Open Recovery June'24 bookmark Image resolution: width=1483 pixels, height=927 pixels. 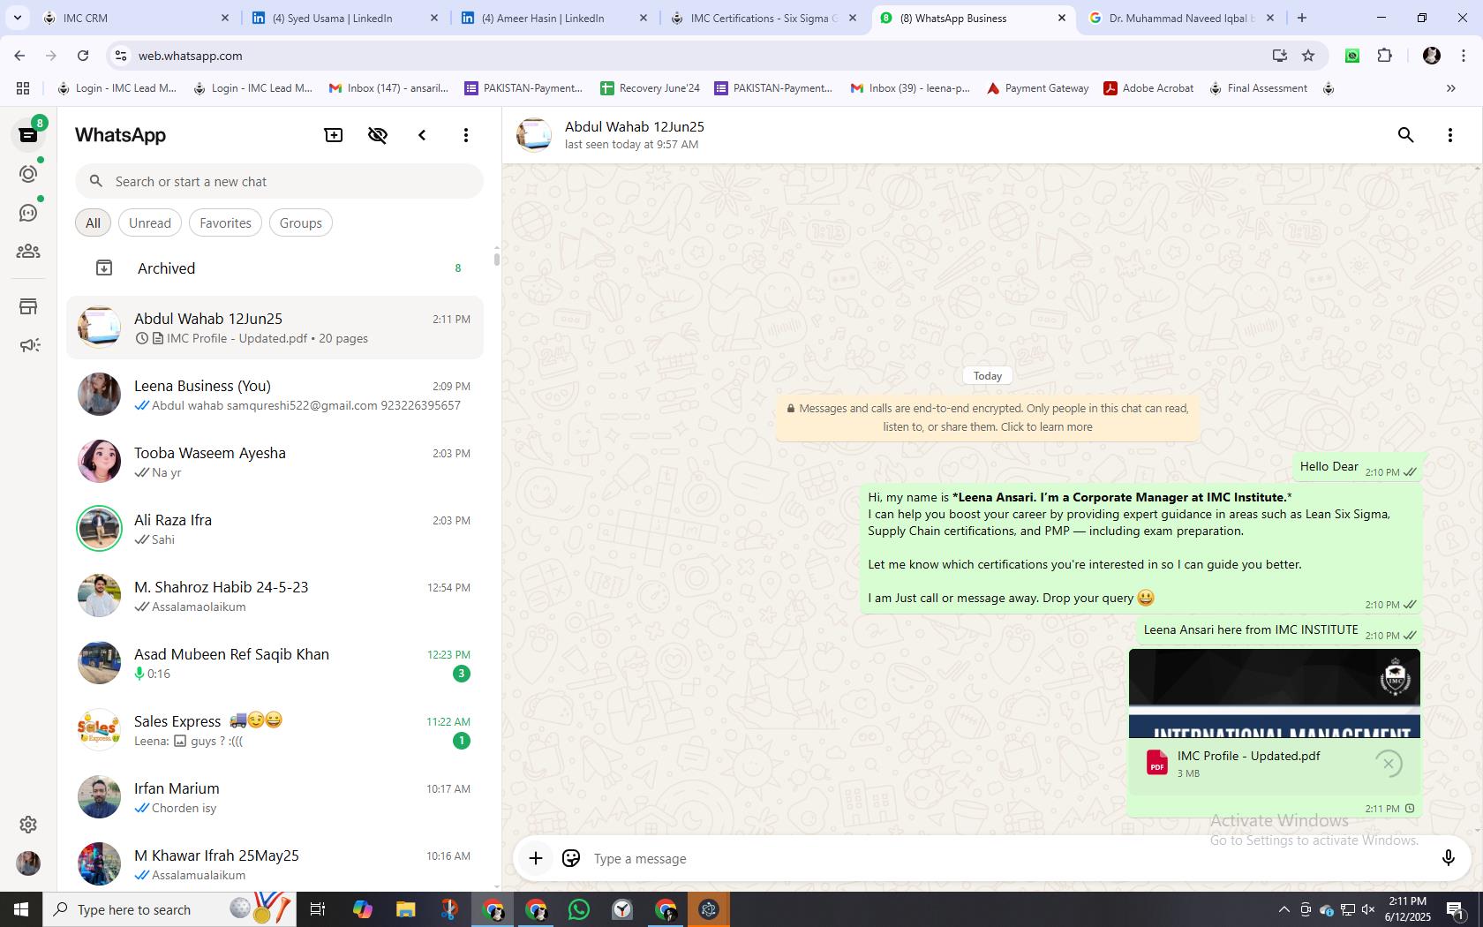point(650,88)
